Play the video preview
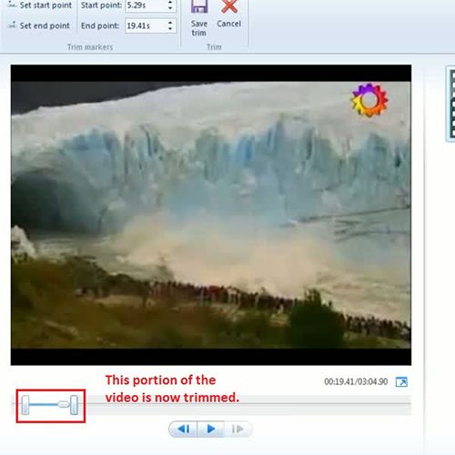The image size is (455, 455). tap(211, 429)
